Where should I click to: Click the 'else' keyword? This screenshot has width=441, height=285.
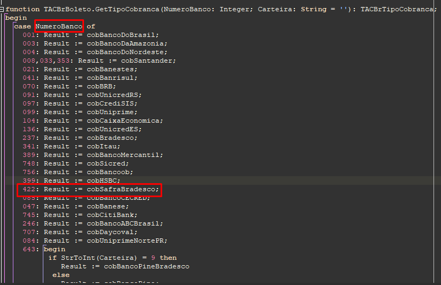pyautogui.click(x=61, y=275)
